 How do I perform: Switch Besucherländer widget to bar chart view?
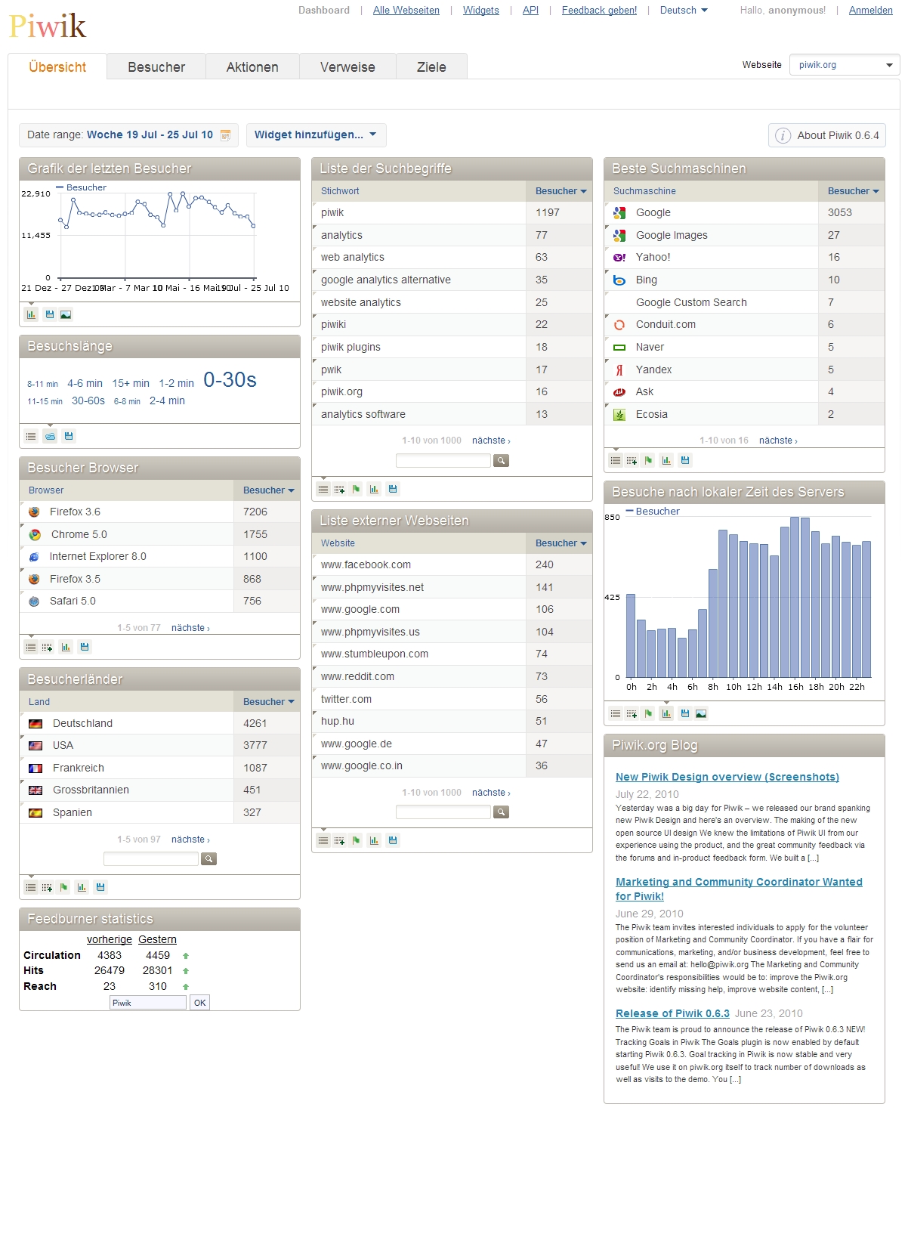pyautogui.click(x=82, y=887)
